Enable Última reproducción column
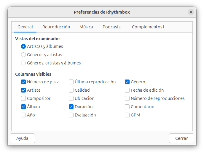This screenshot has width=204, height=154. click(x=71, y=82)
